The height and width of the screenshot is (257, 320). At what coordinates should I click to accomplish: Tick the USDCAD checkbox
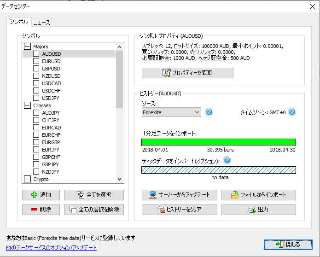click(36, 83)
